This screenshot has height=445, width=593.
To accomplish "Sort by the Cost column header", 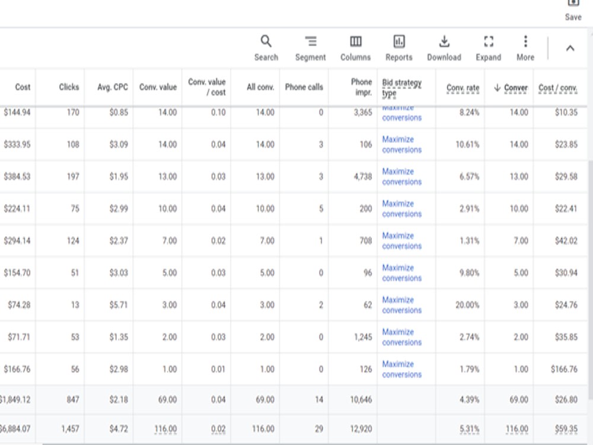I will pyautogui.click(x=23, y=87).
